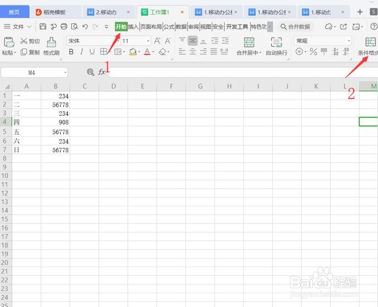Open Conditional Formatting 条件格式
The width and height of the screenshot is (378, 307).
click(x=368, y=47)
